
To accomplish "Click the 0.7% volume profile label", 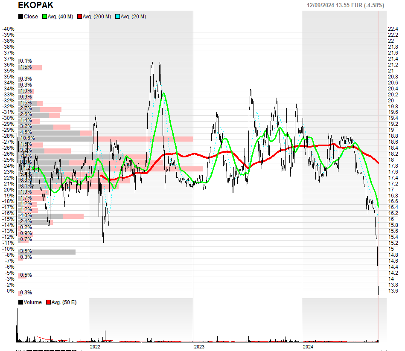I will pyautogui.click(x=26, y=239).
